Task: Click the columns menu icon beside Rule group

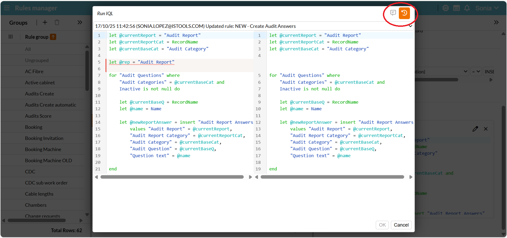Action: [x=11, y=37]
